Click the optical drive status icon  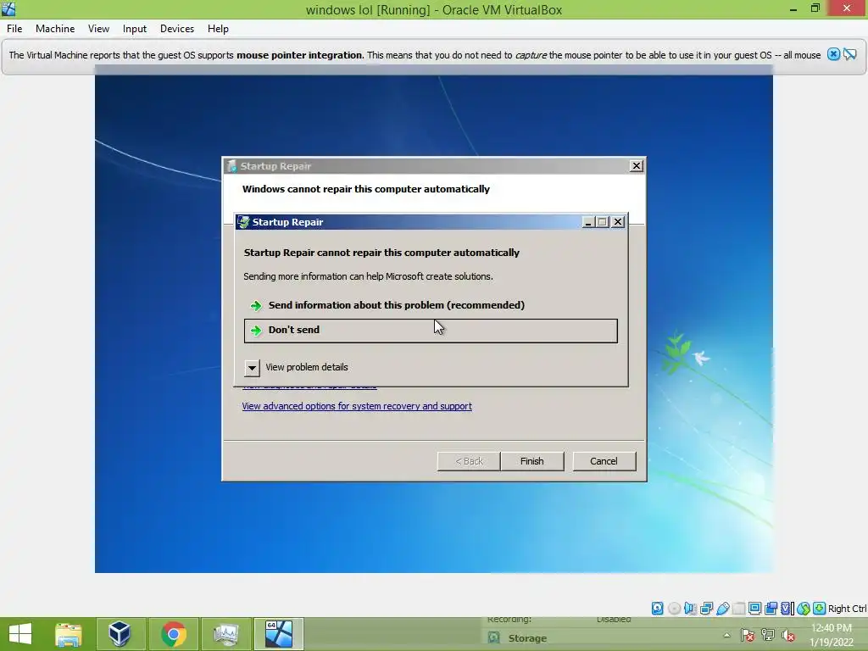674,609
